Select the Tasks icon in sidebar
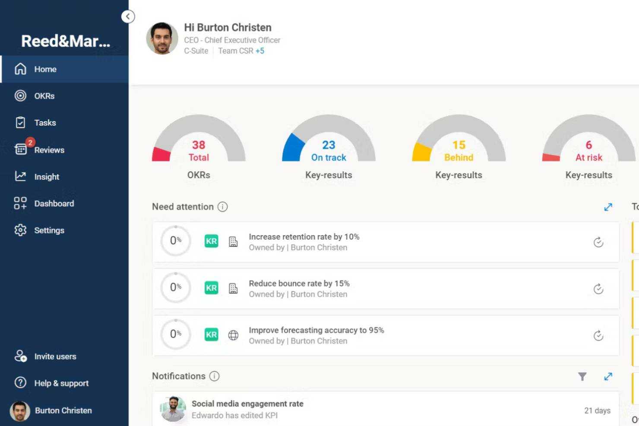 click(20, 123)
